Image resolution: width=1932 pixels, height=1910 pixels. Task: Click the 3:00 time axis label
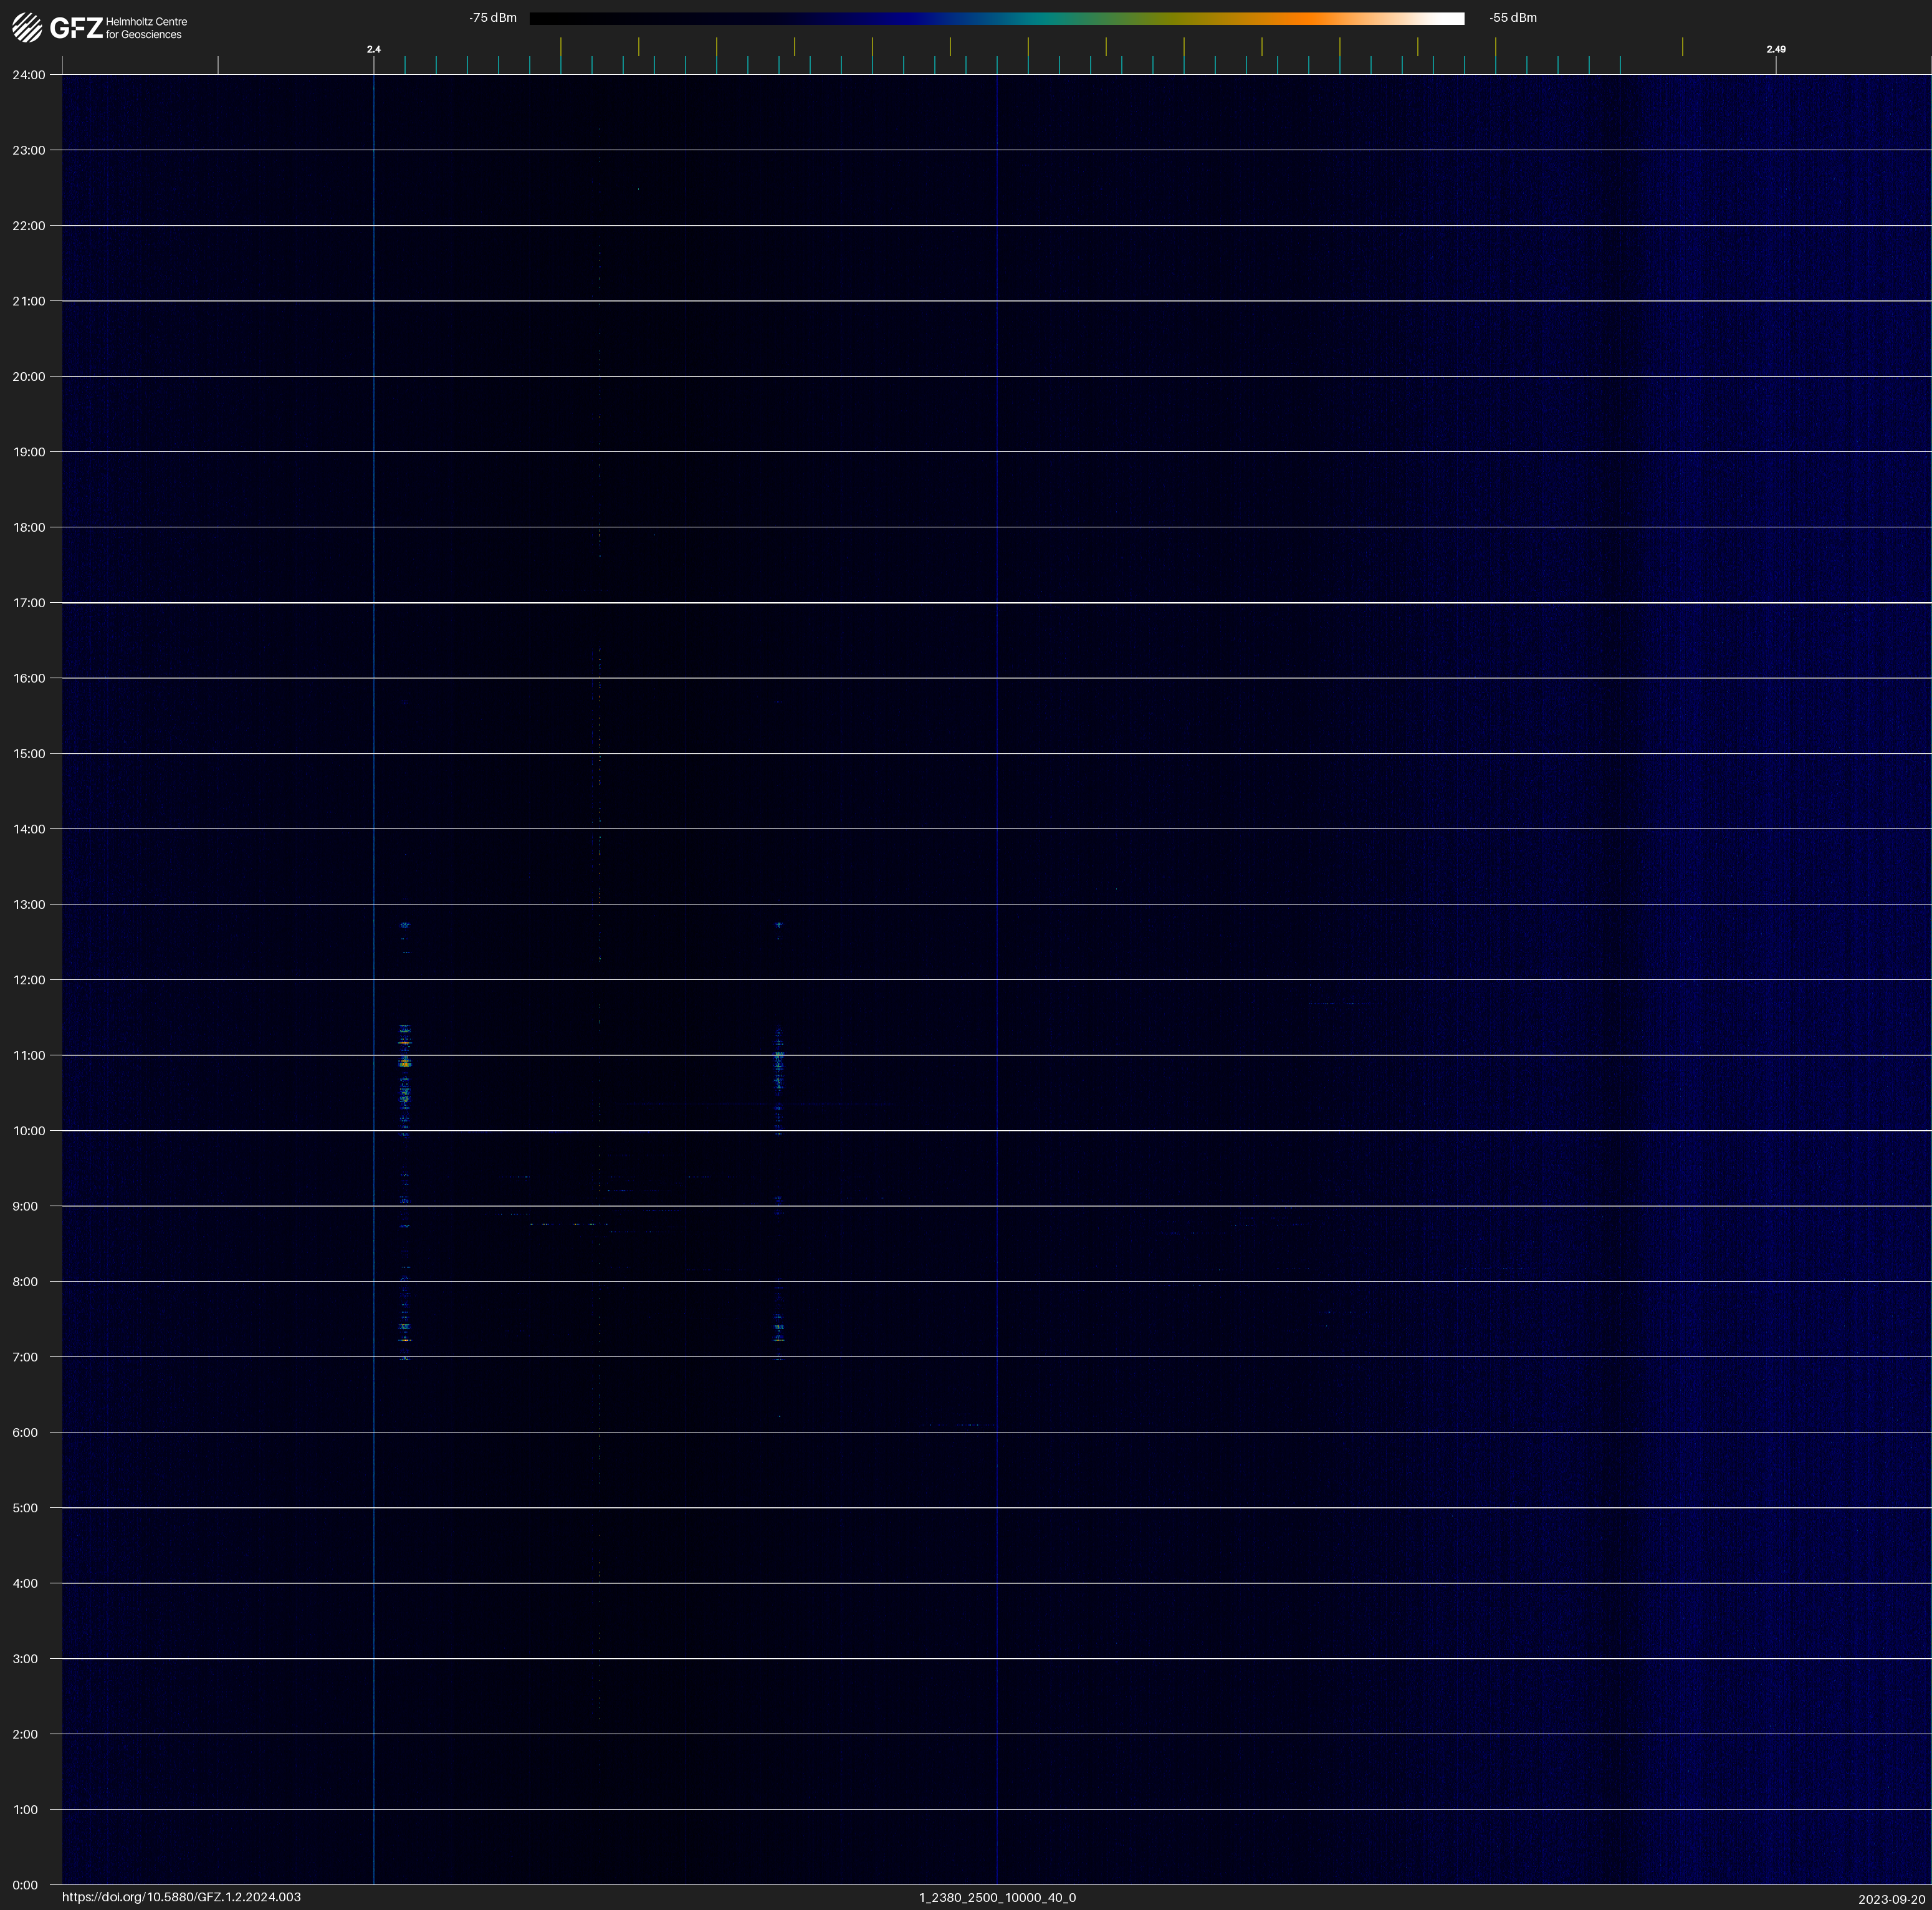(x=25, y=1659)
